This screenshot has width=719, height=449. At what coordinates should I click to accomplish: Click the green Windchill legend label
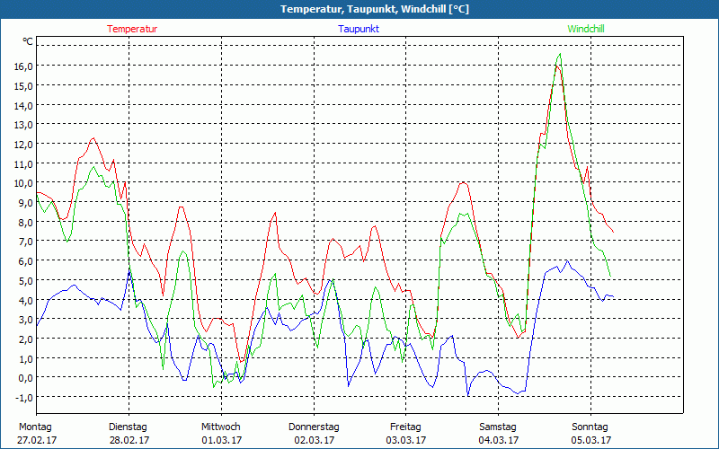[586, 29]
